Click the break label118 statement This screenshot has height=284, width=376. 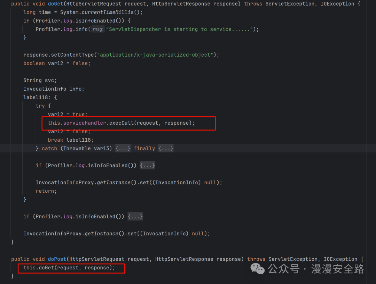click(71, 140)
